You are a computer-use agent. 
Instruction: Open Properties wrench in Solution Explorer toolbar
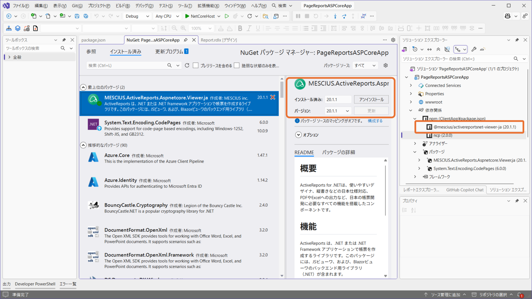[474, 49]
